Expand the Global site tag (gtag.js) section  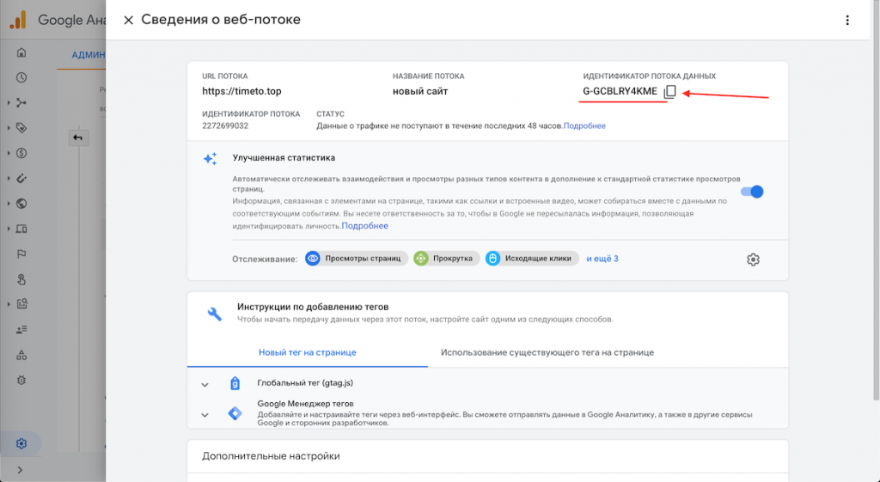(205, 384)
